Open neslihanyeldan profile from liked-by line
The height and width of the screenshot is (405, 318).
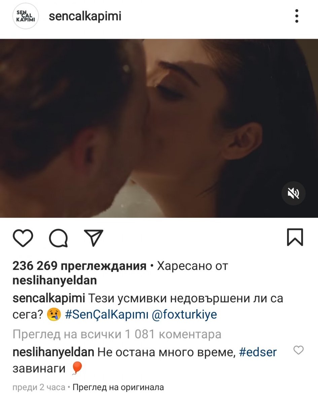coord(55,280)
